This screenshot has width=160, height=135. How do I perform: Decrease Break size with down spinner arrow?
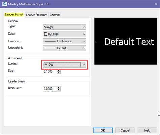59,90
